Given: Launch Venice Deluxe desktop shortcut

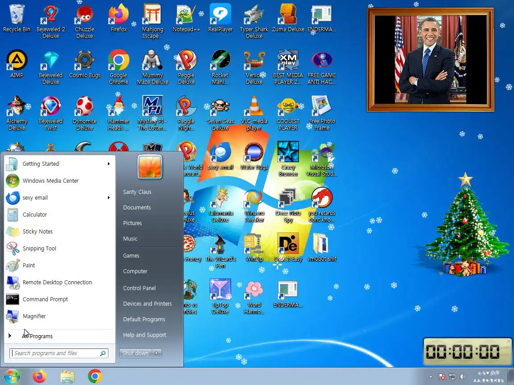Looking at the screenshot, I should tap(254, 67).
